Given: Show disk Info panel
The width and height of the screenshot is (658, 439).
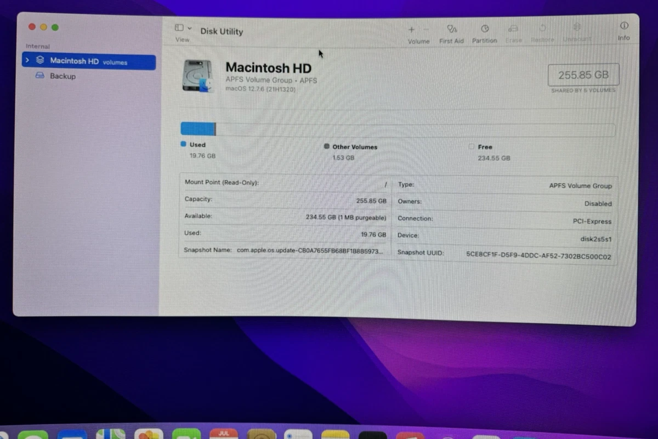Looking at the screenshot, I should pos(624,26).
